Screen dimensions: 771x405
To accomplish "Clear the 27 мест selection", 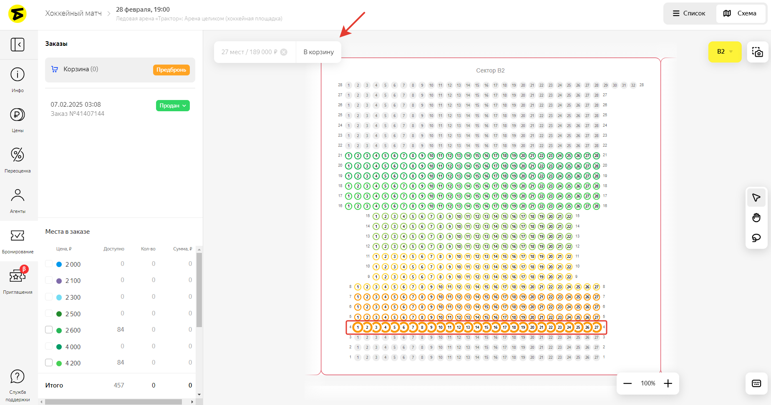I will (x=284, y=52).
